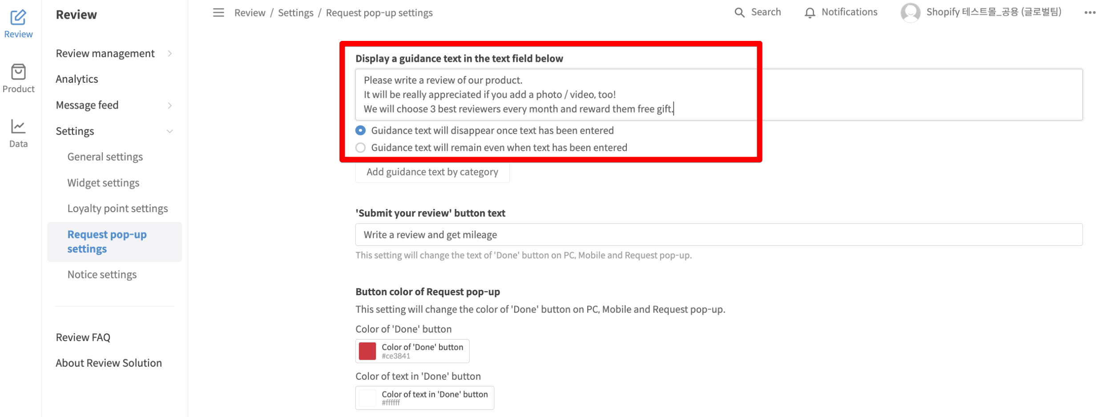Open the Review FAQ link
The image size is (1105, 417).
(x=83, y=337)
